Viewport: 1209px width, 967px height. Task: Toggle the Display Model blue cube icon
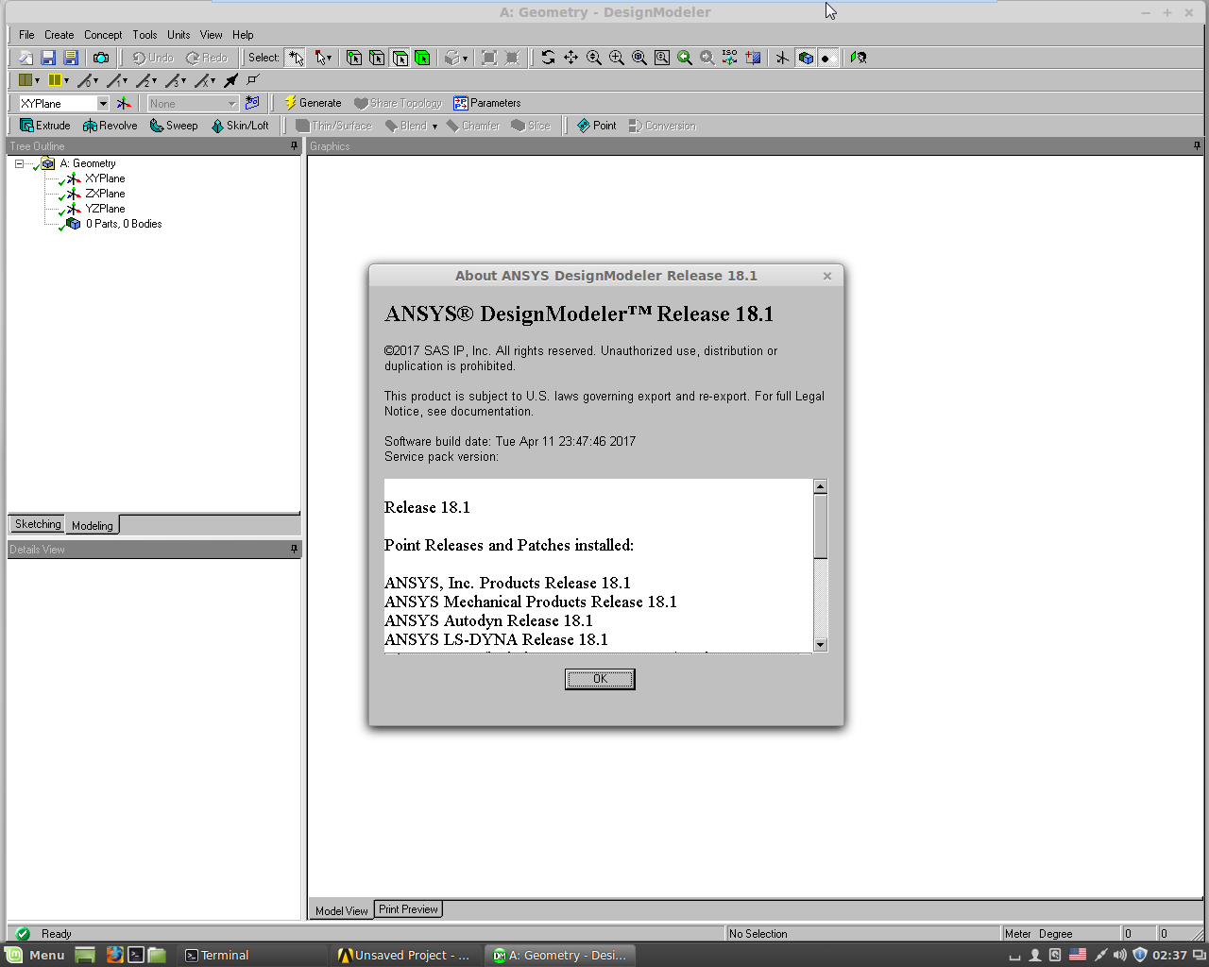(x=806, y=58)
